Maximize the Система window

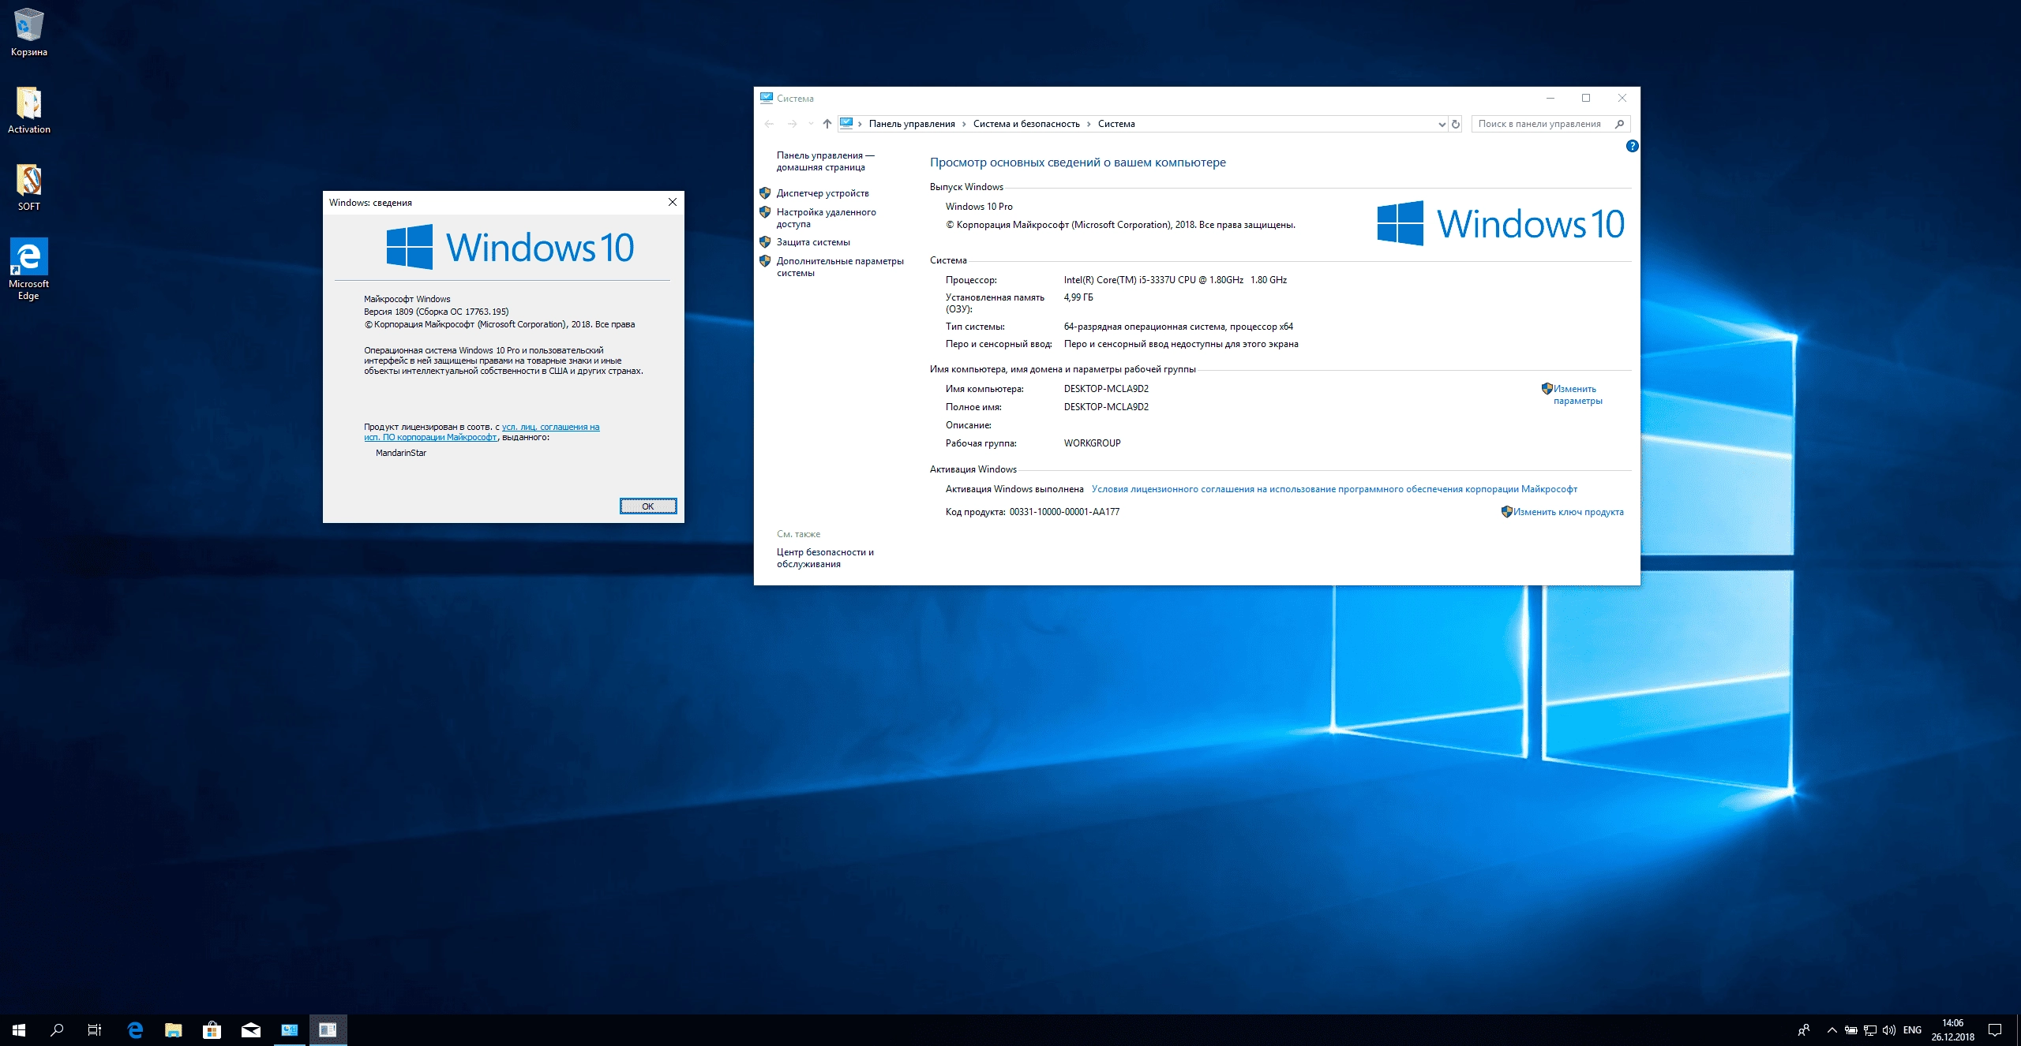click(1586, 99)
